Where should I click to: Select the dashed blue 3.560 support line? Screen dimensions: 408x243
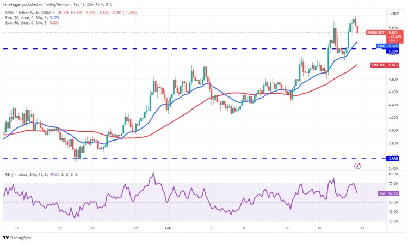tap(163, 159)
